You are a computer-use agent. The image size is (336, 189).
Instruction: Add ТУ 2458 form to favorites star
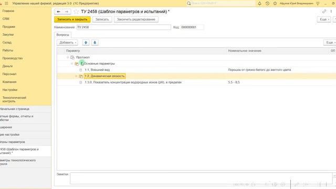pyautogui.click(x=76, y=12)
